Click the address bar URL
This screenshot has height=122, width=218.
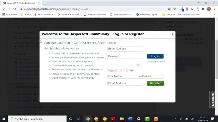56,9
